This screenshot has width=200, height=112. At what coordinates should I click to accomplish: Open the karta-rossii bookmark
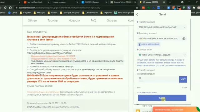[124, 13]
